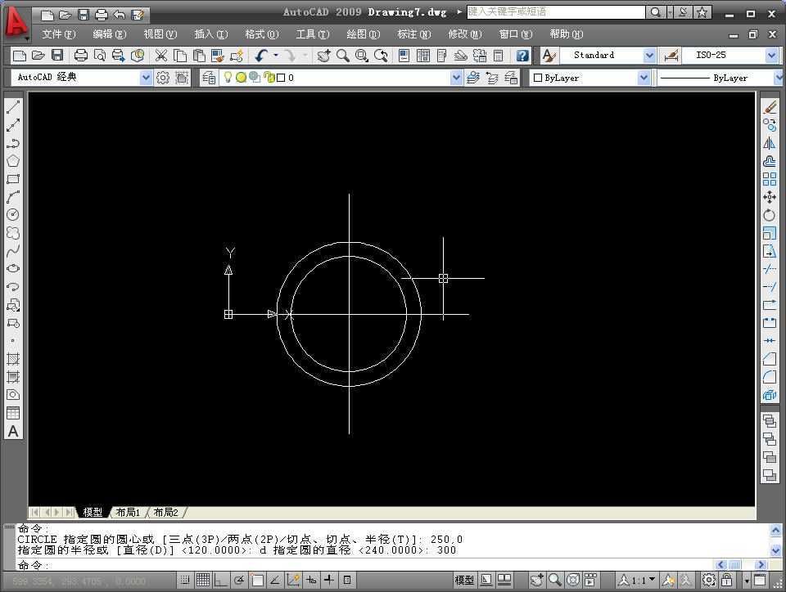Select the Spline curve tool
Image resolution: width=786 pixels, height=592 pixels.
13,251
